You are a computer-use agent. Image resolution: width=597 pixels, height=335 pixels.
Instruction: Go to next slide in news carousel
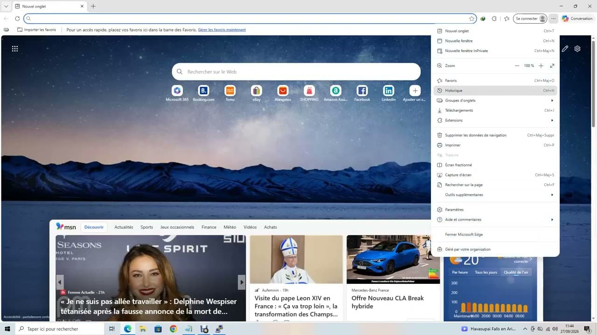click(242, 282)
